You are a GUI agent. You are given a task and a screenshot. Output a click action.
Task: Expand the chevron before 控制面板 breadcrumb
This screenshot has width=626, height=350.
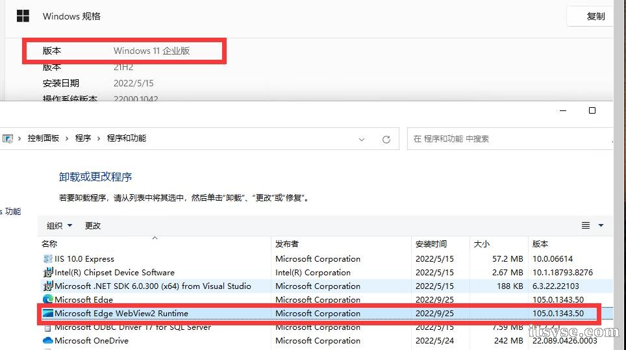click(19, 138)
